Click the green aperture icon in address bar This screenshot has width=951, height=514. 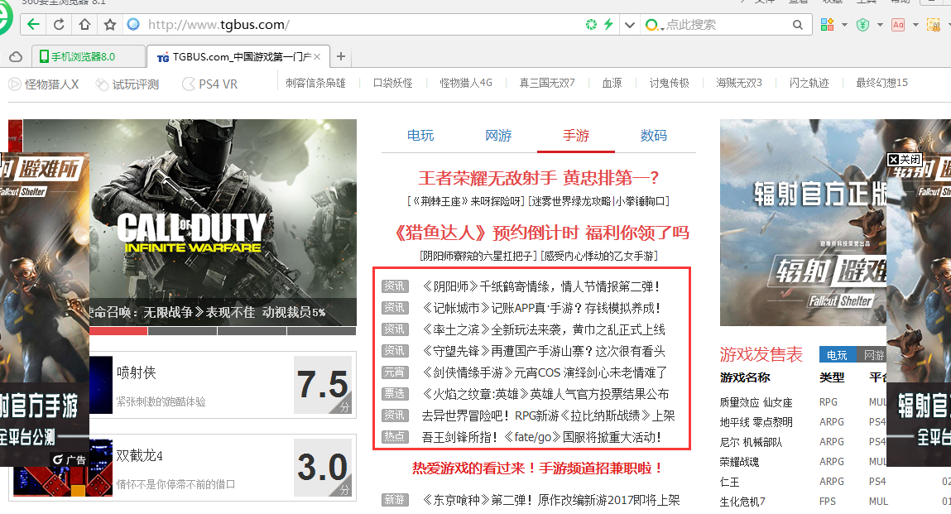(591, 24)
